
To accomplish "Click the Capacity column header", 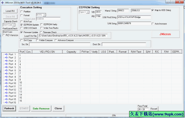I will tap(71, 52).
